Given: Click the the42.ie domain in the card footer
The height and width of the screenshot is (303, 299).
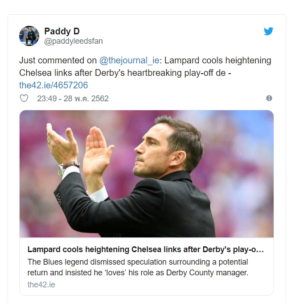Looking at the screenshot, I should (x=41, y=284).
